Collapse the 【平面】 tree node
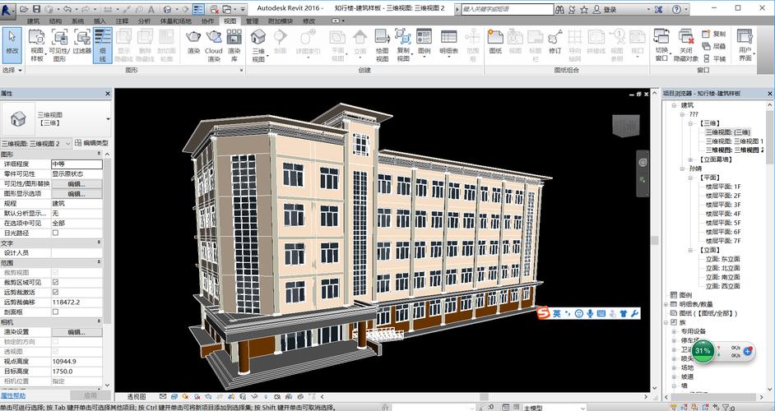775x411 pixels. 691,178
